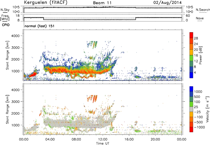Click the '28' tick on power colorbar
This screenshot has height=145, width=210.
[x=196, y=38]
